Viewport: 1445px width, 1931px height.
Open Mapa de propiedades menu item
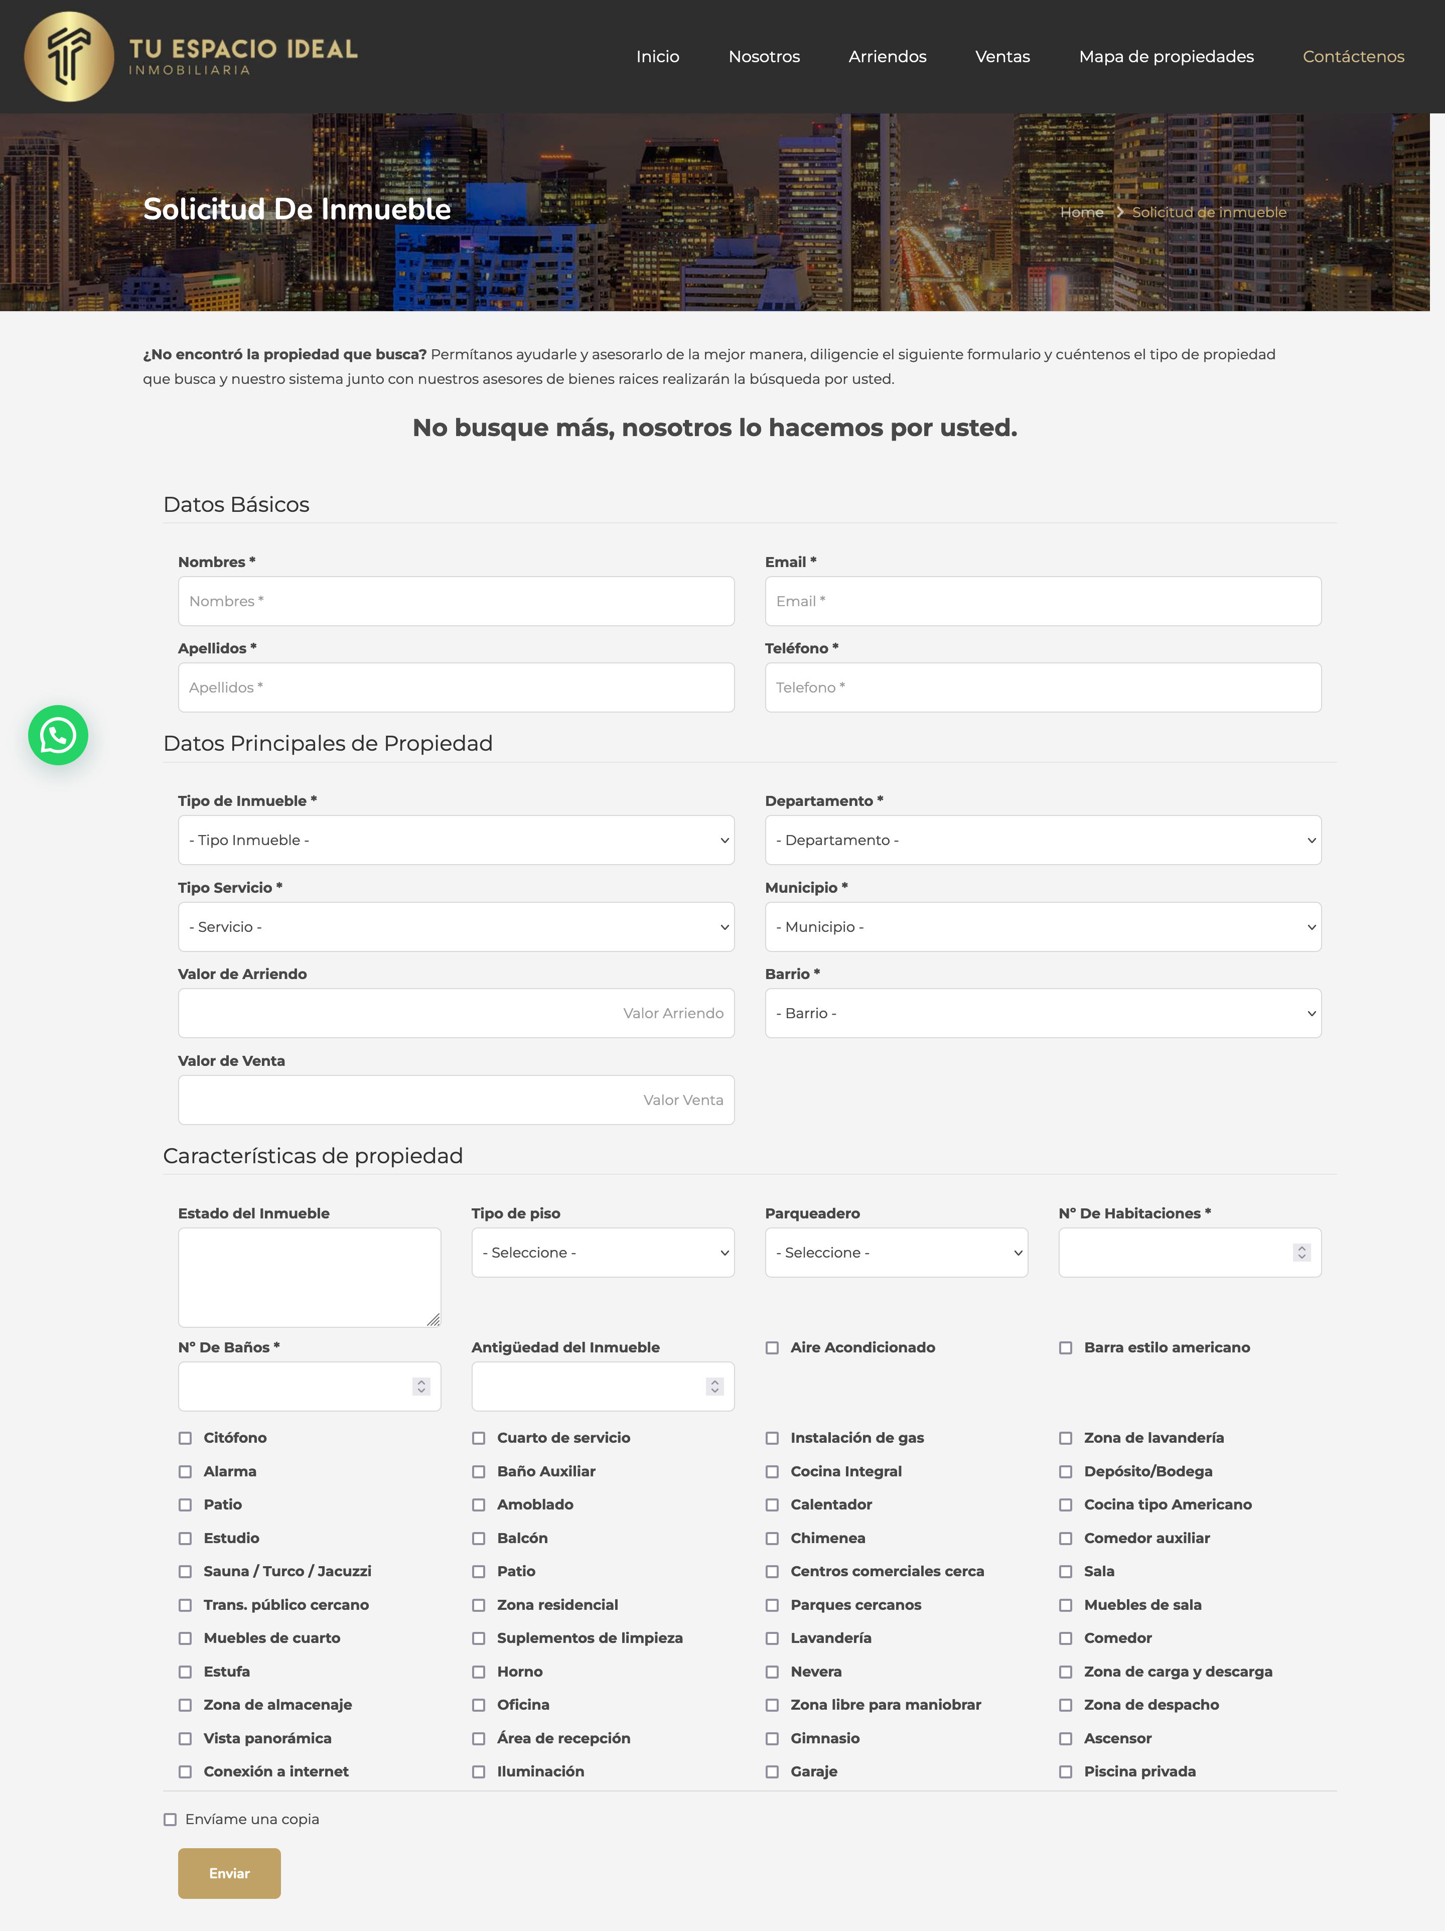coord(1166,57)
